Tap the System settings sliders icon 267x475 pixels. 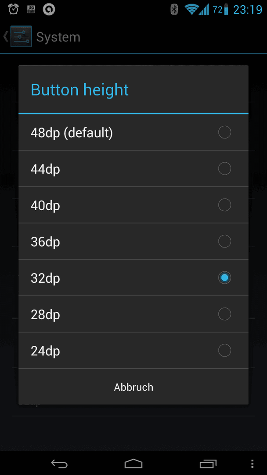coord(21,37)
